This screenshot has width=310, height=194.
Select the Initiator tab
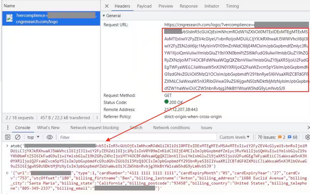pos(212,6)
